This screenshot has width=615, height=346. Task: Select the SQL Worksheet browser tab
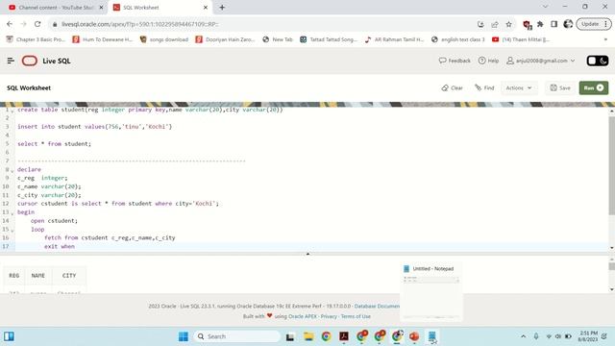pyautogui.click(x=160, y=8)
